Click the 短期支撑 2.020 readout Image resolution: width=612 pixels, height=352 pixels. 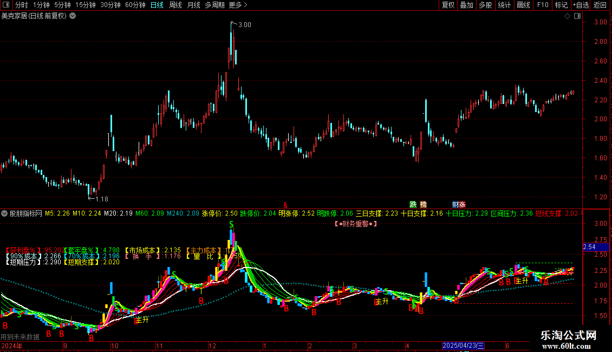pos(92,262)
